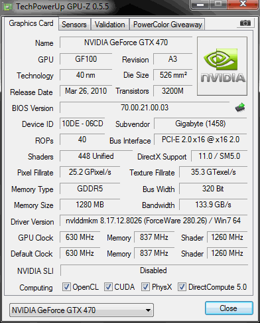Click the Name field showing GTX 470
The image size is (260, 323).
(x=126, y=43)
